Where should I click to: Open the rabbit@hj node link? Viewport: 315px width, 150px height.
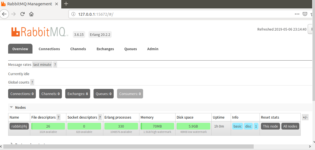(x=19, y=126)
